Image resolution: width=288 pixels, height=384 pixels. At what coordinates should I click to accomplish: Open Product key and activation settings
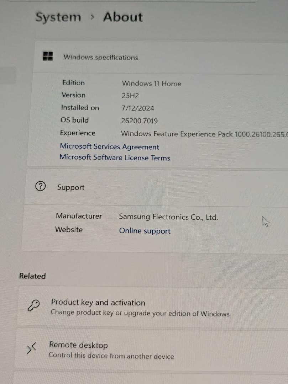tap(98, 303)
